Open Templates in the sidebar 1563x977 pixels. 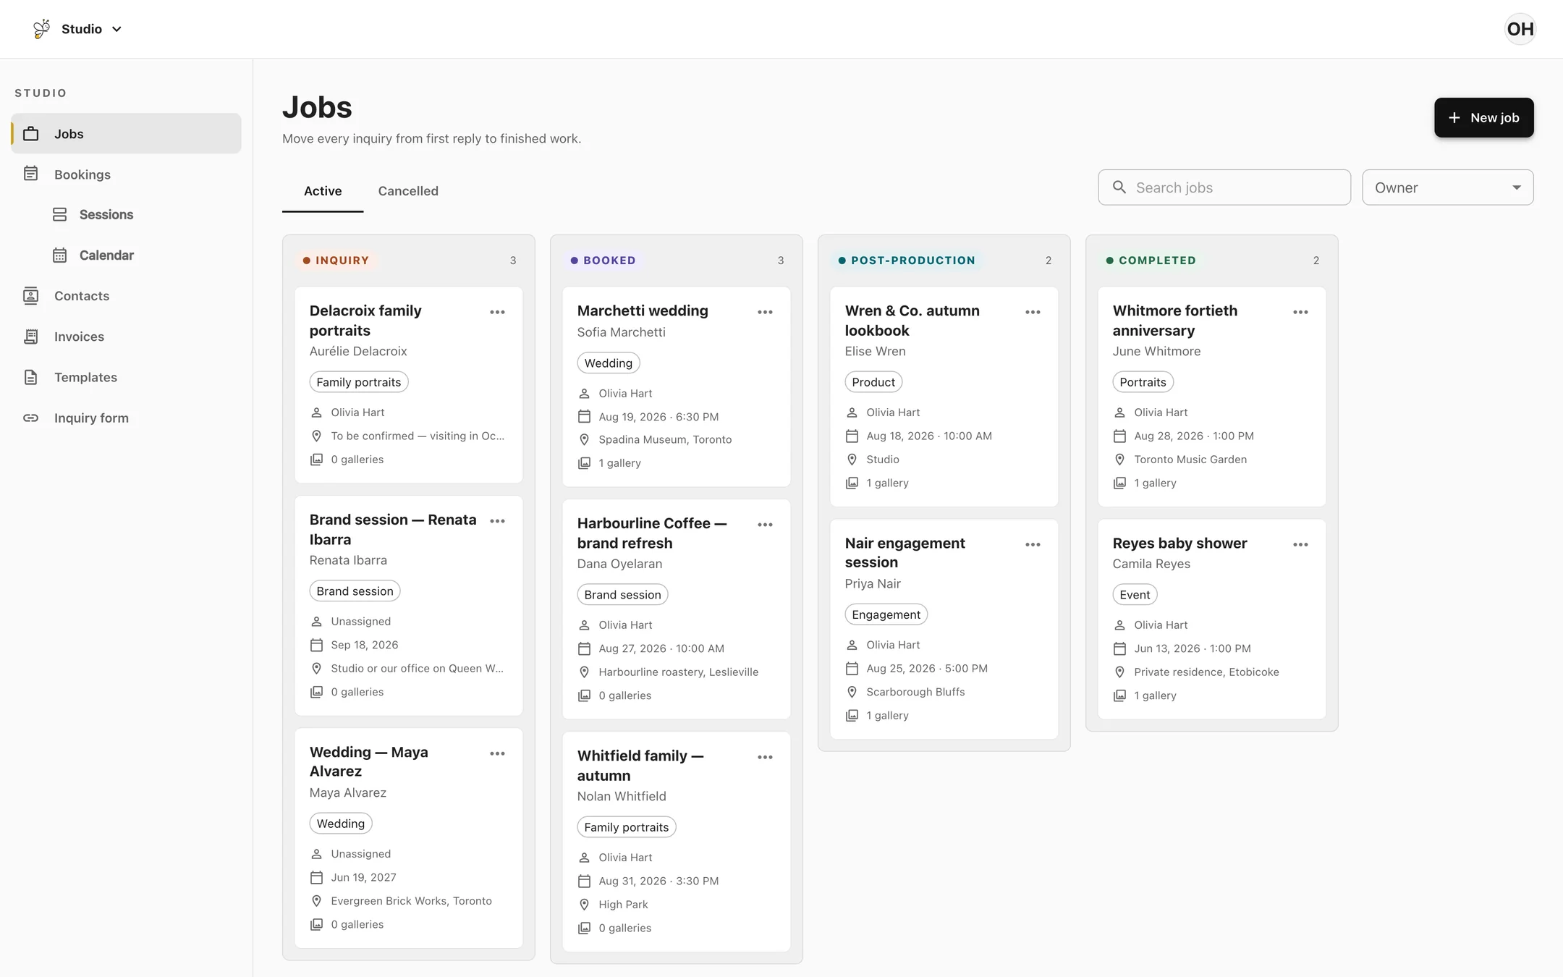(x=126, y=377)
